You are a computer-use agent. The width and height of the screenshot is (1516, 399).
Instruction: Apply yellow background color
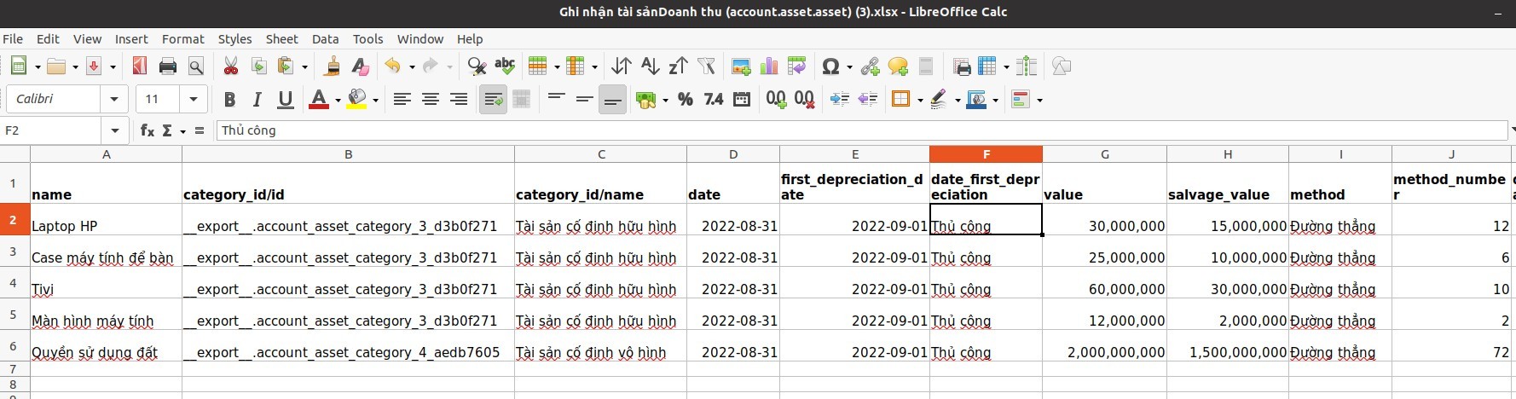coord(356,100)
